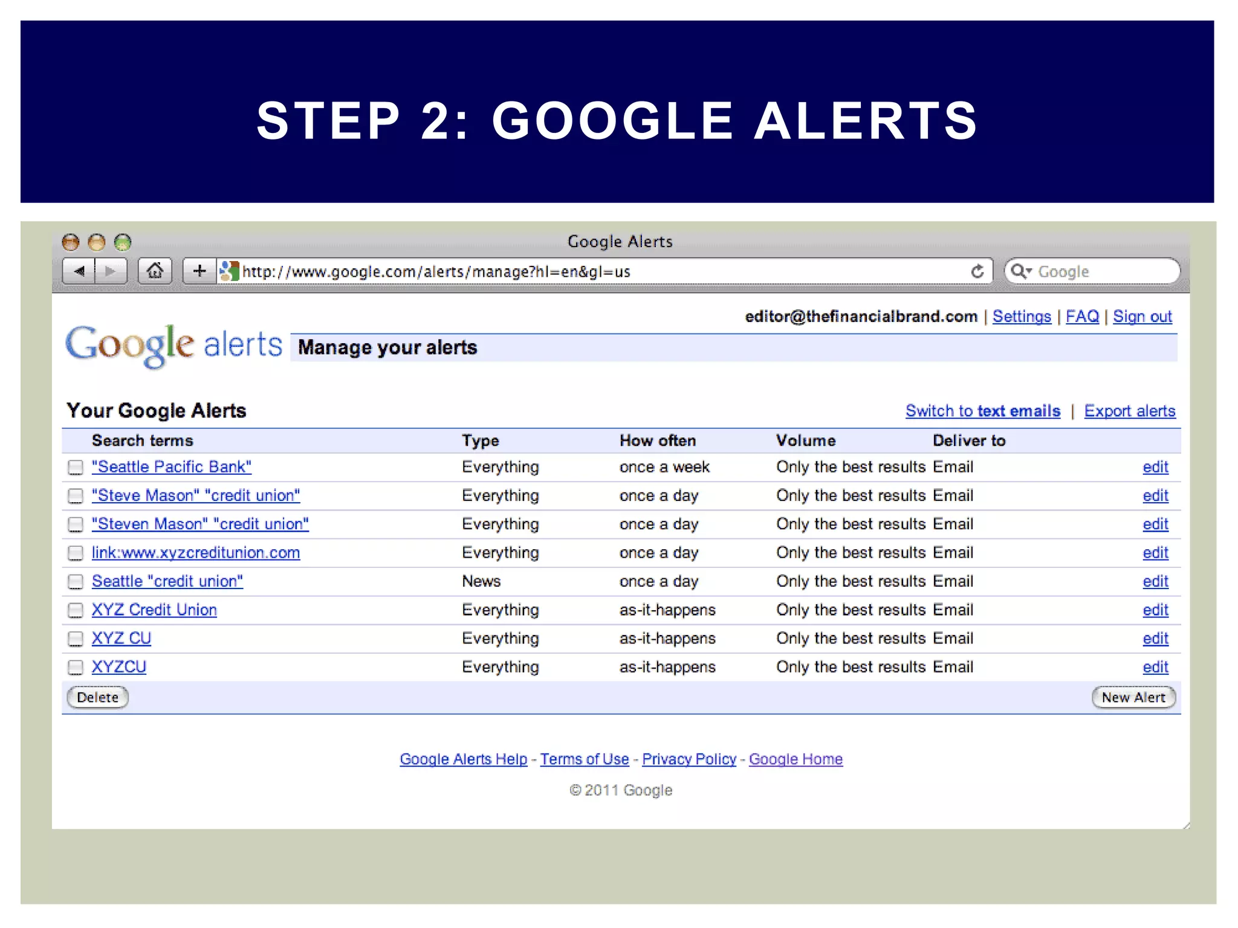
Task: Open the XYZCU alert link
Action: pyautogui.click(x=119, y=667)
